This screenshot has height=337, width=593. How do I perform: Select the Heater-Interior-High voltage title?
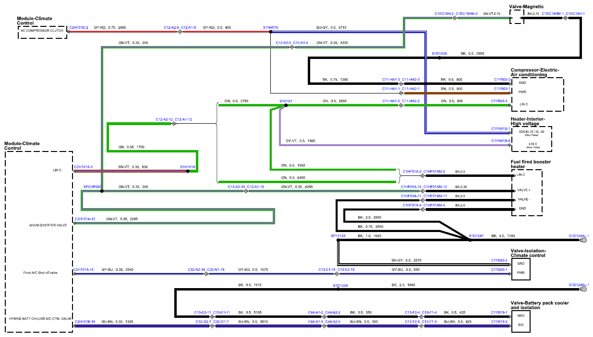[x=528, y=121]
